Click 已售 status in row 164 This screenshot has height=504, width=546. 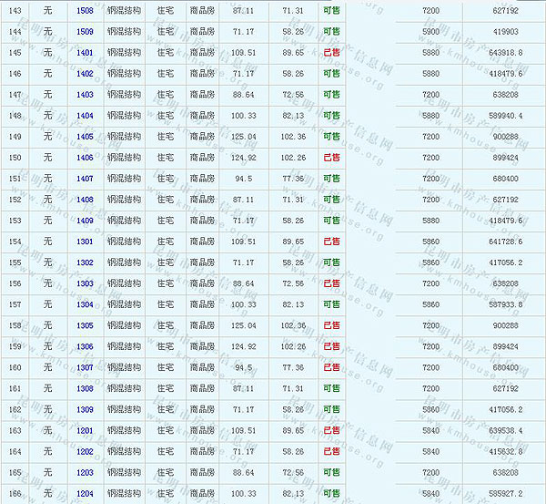331,450
